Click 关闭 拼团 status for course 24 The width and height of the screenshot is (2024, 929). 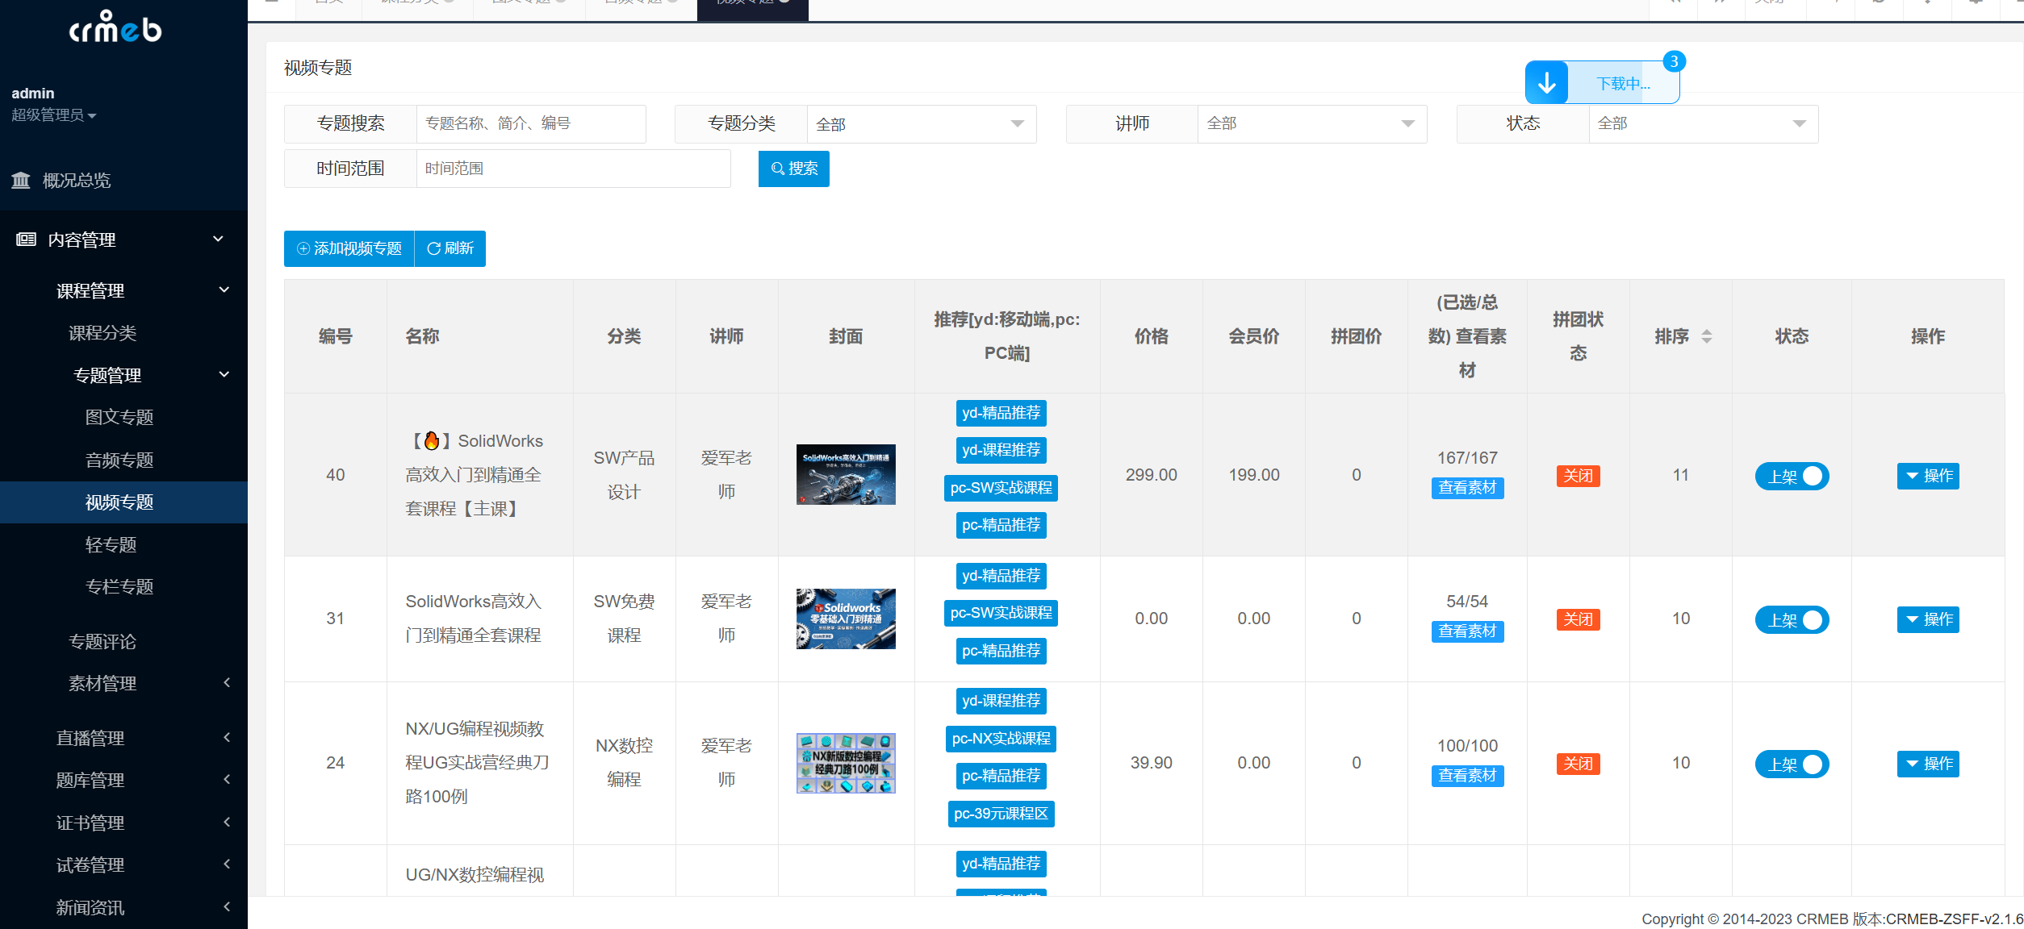pyautogui.click(x=1578, y=764)
